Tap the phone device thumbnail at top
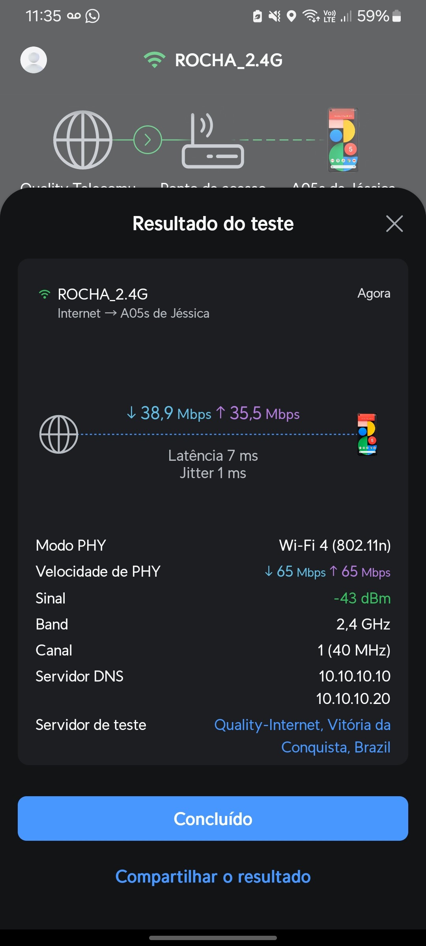Image resolution: width=426 pixels, height=946 pixels. click(343, 140)
